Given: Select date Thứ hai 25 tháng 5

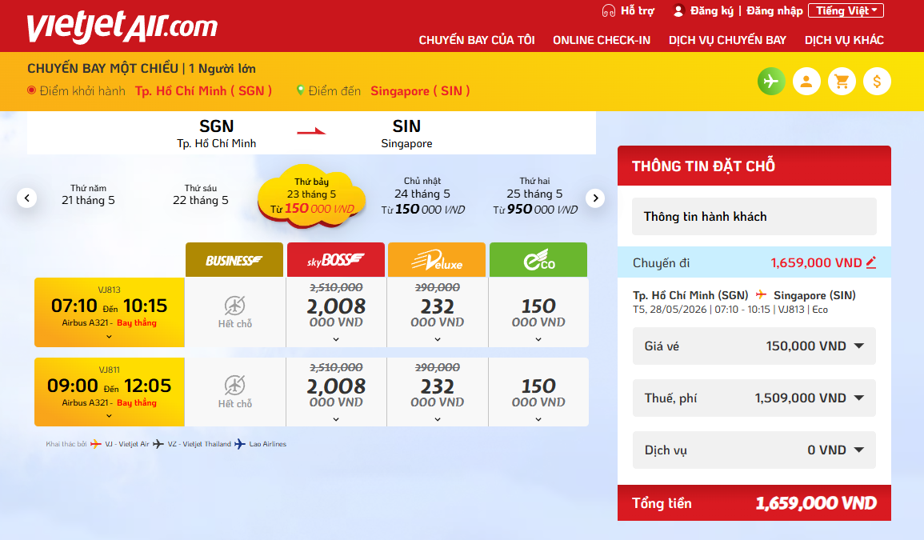Looking at the screenshot, I should coord(534,196).
